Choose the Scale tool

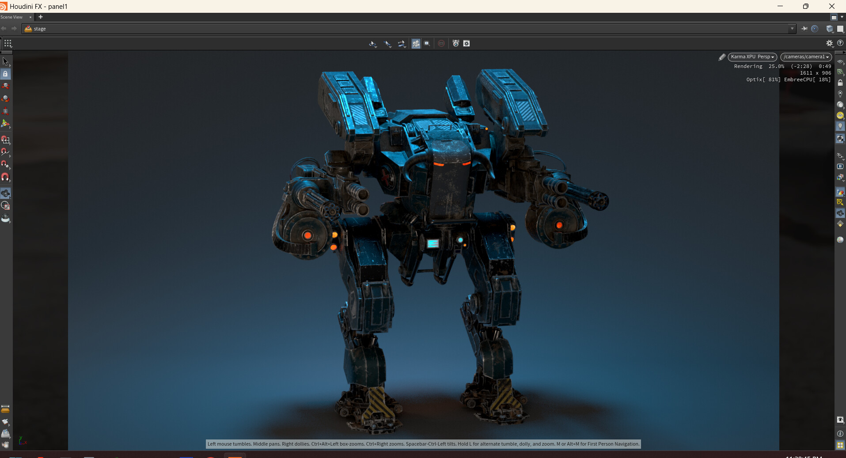(x=5, y=111)
